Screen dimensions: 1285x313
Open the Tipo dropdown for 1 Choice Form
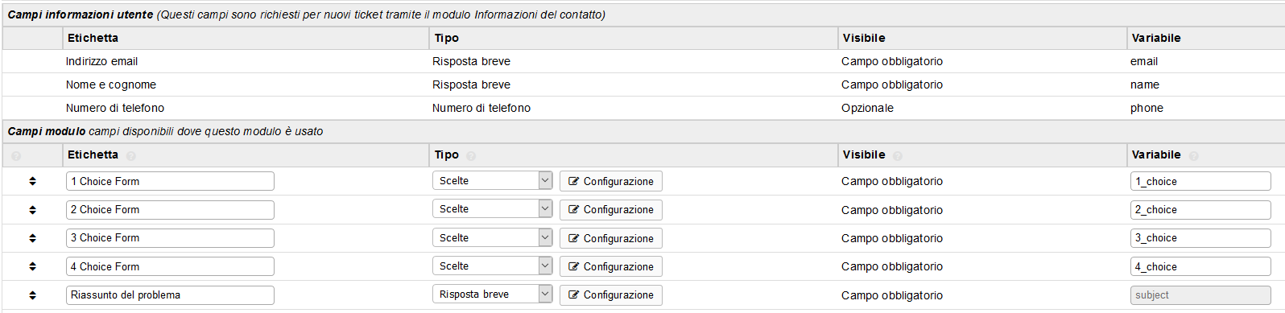tap(492, 180)
